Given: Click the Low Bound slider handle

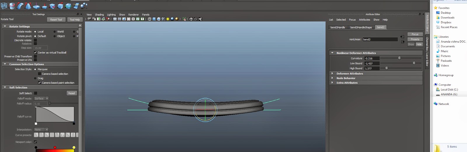Looking at the screenshot, I should click(x=414, y=63).
